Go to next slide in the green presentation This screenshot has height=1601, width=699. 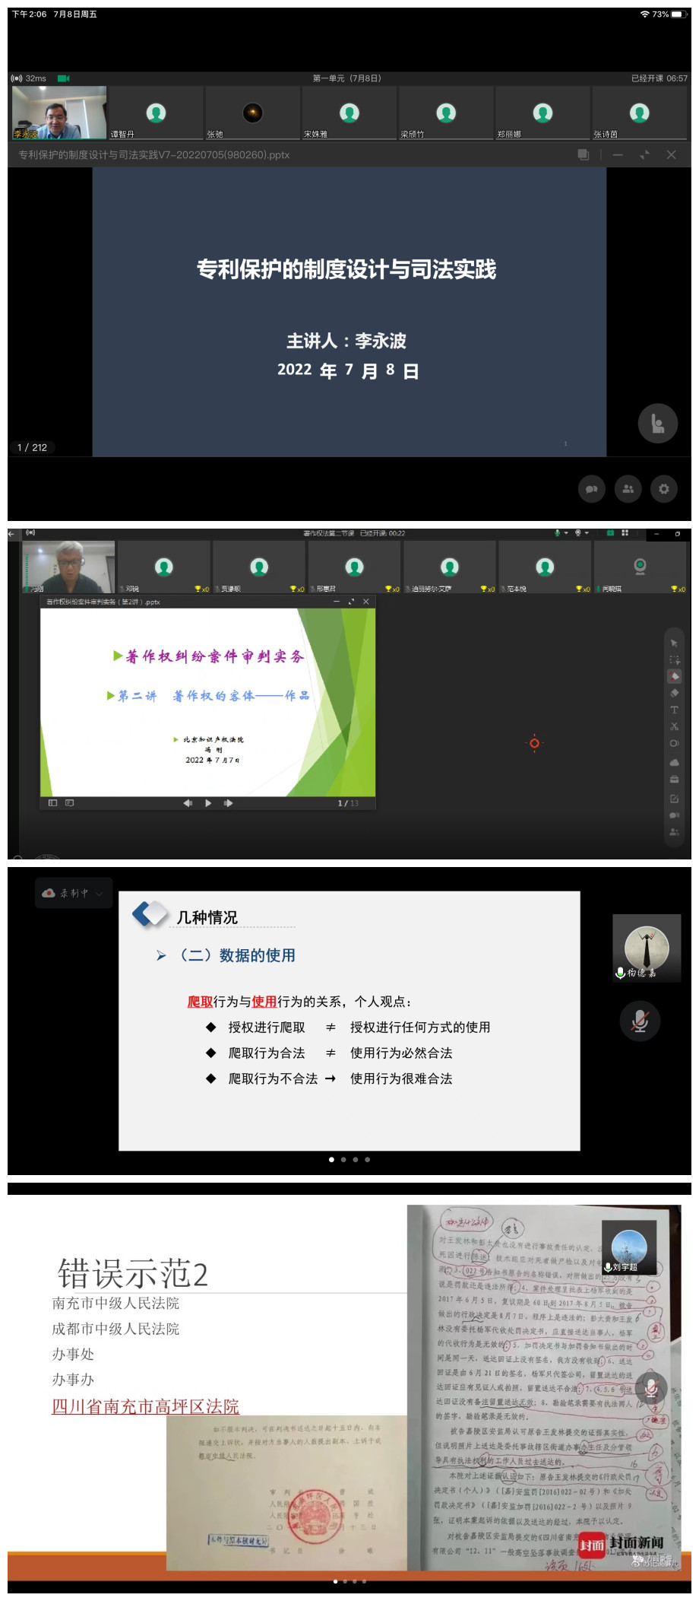[228, 803]
